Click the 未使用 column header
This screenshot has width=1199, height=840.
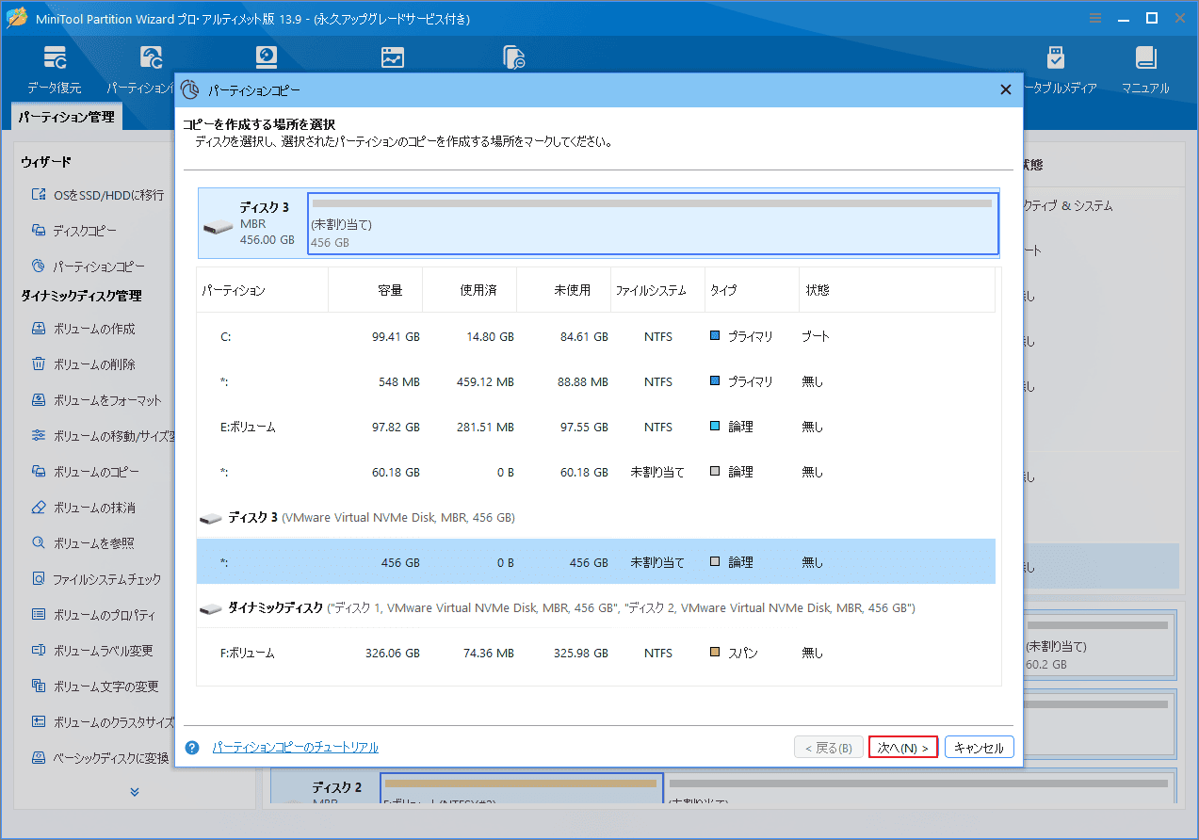click(x=564, y=290)
